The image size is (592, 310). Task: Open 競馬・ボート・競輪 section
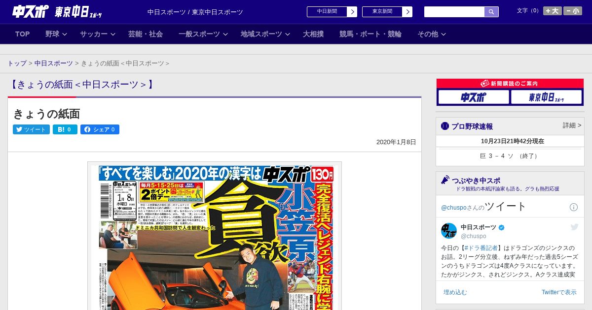370,34
